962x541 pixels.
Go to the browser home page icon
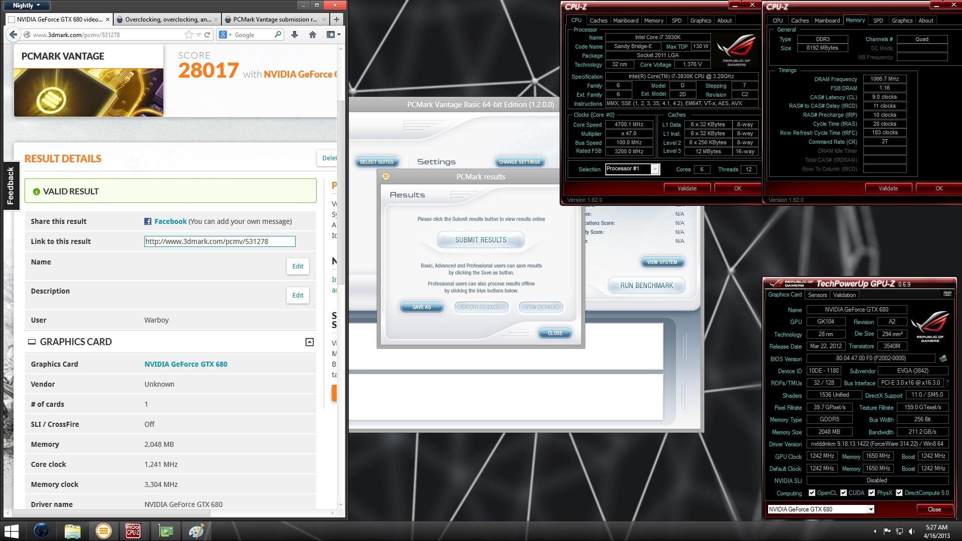[313, 35]
